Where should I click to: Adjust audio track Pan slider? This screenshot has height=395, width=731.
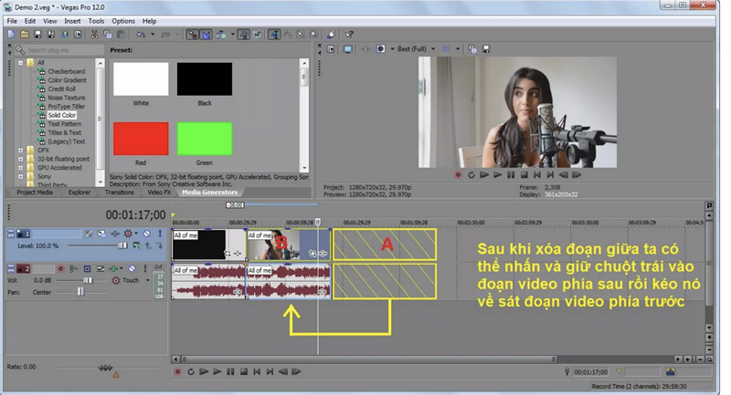coord(80,292)
